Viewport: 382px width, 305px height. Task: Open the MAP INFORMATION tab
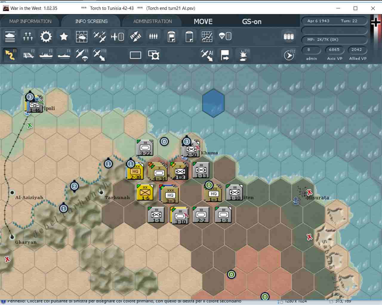30,21
